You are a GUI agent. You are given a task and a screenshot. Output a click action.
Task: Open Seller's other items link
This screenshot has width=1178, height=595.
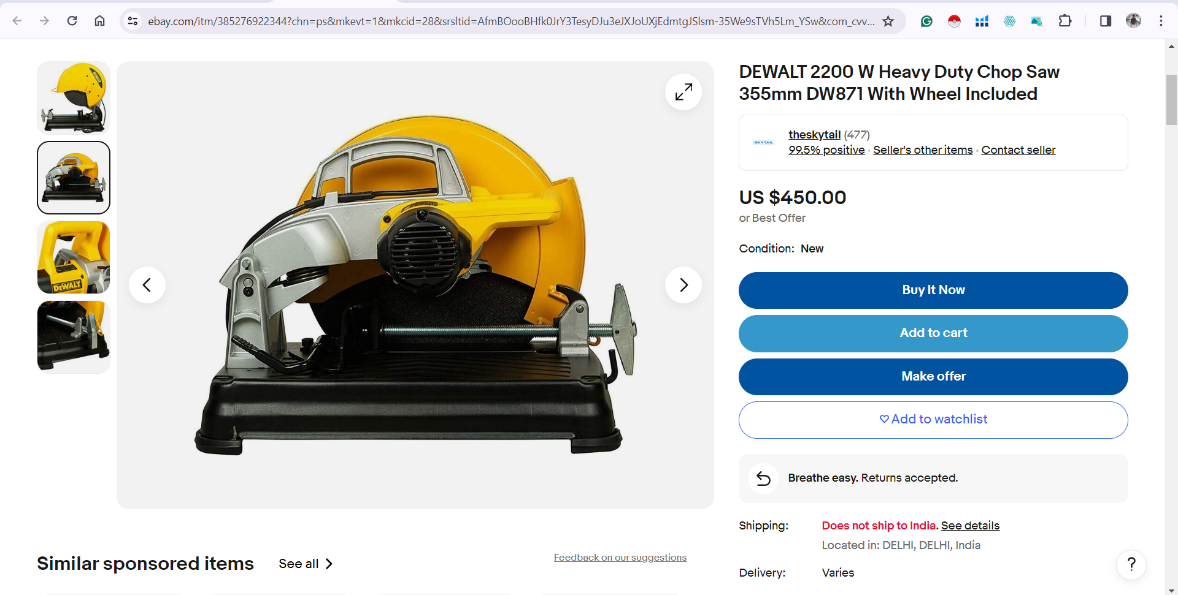[x=923, y=150]
